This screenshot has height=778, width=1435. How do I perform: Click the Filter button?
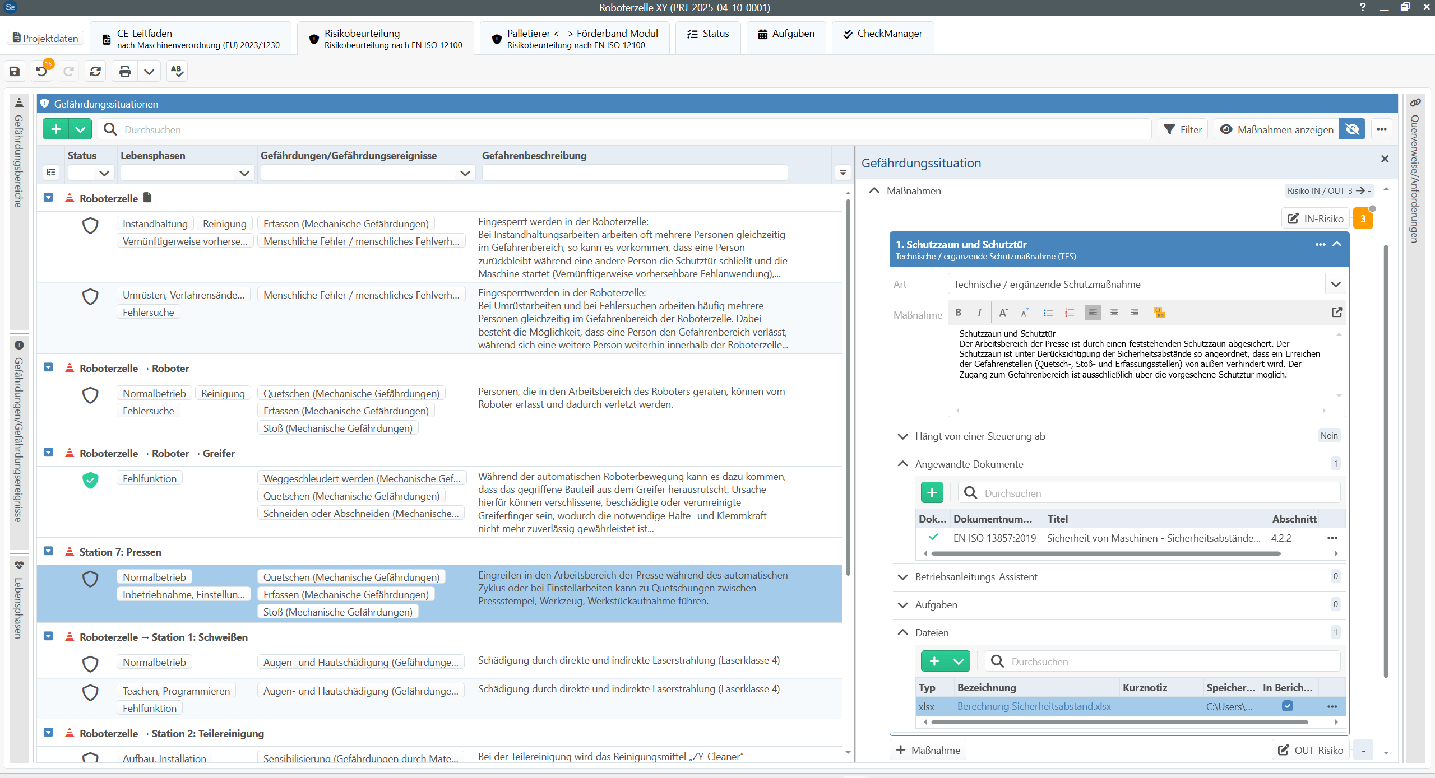point(1183,129)
